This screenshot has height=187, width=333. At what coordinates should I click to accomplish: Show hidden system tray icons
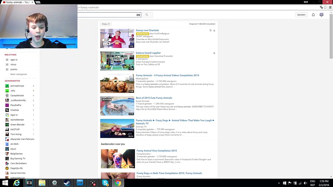(279, 183)
